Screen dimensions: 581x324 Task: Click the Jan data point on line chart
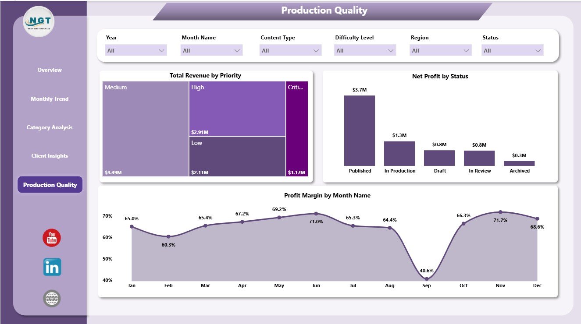click(132, 227)
